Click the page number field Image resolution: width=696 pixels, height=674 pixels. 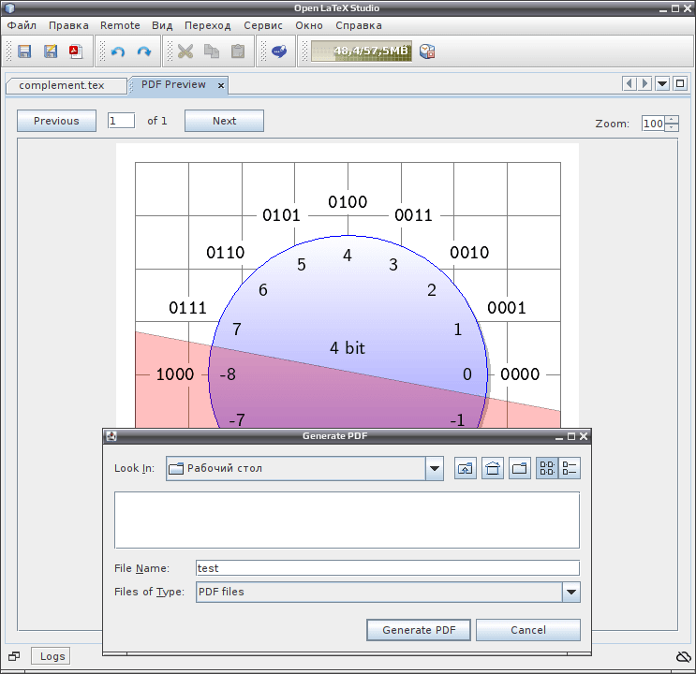click(121, 121)
